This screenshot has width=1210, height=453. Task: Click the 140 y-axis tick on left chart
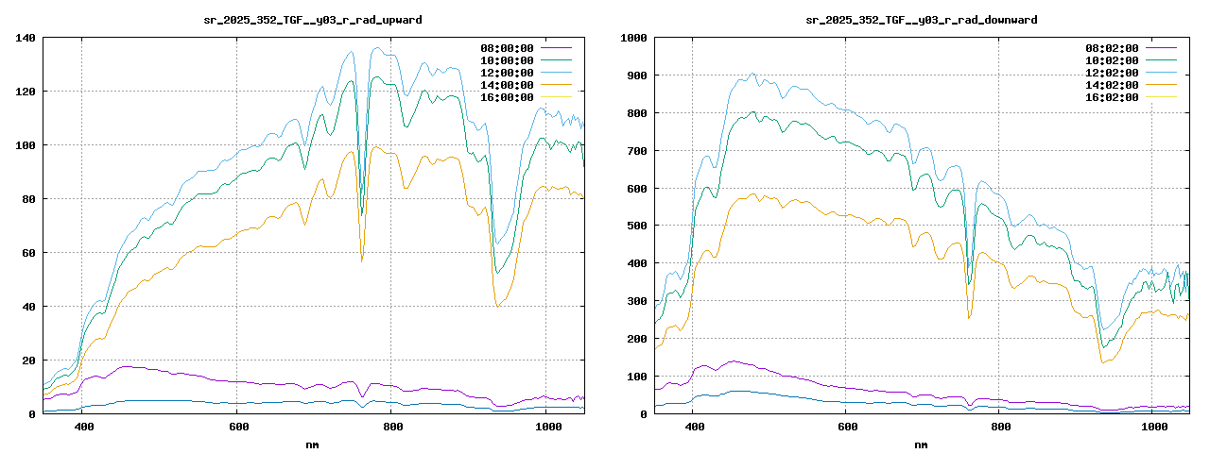coord(25,38)
